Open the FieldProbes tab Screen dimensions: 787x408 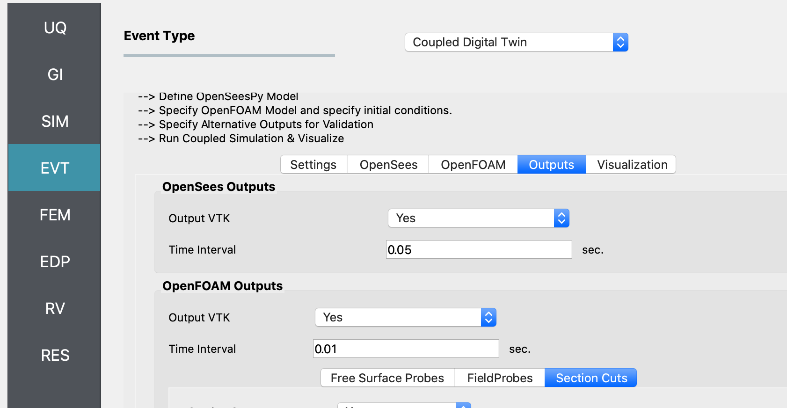pyautogui.click(x=500, y=378)
